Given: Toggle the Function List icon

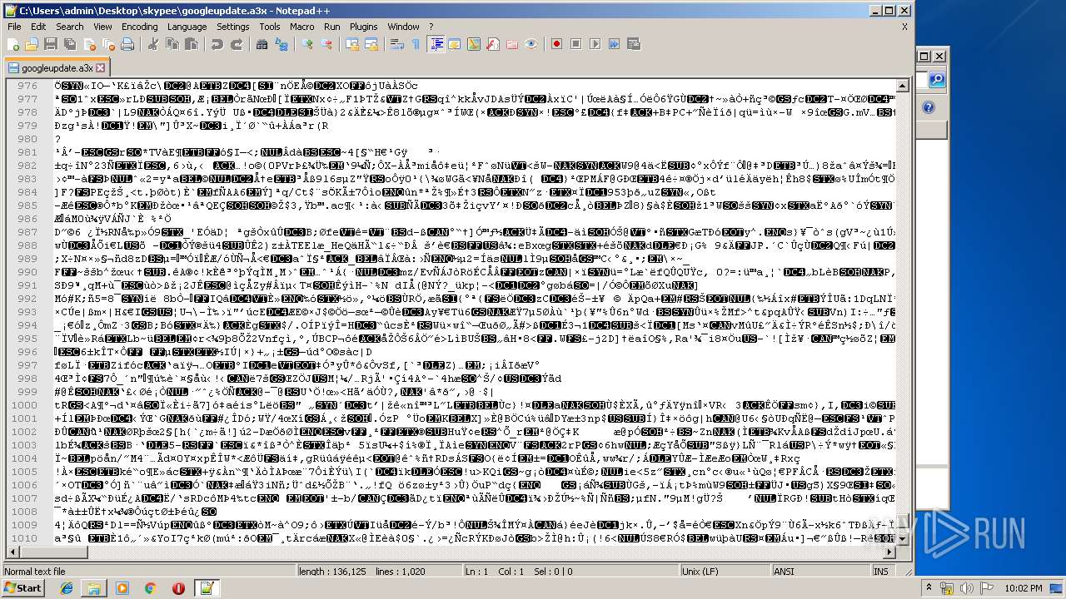Looking at the screenshot, I should point(492,43).
